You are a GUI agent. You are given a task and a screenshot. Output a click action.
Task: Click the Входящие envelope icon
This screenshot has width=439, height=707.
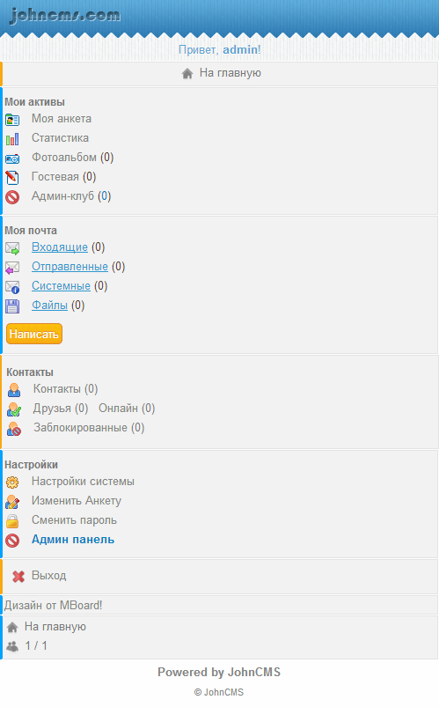pyautogui.click(x=12, y=248)
